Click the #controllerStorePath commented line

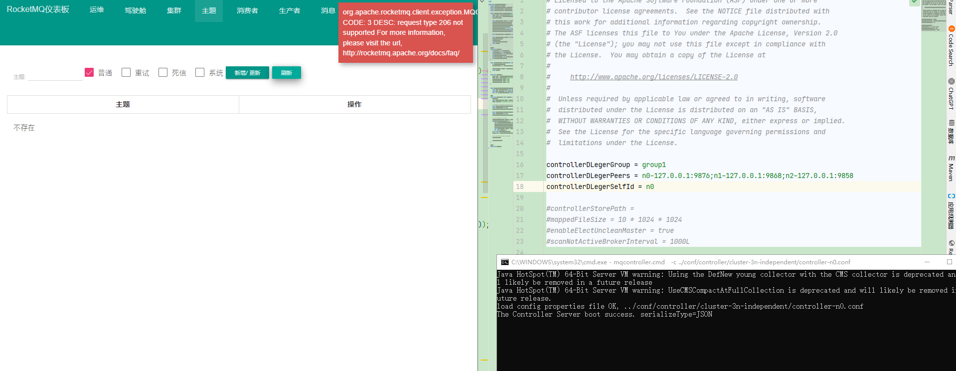coord(590,208)
